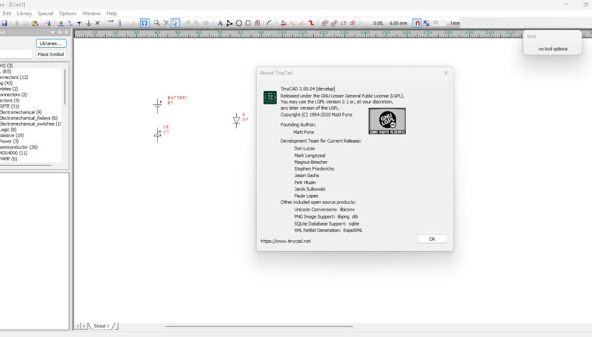Click the Print icon in toolbar
This screenshot has height=337, width=592.
[x=47, y=23]
